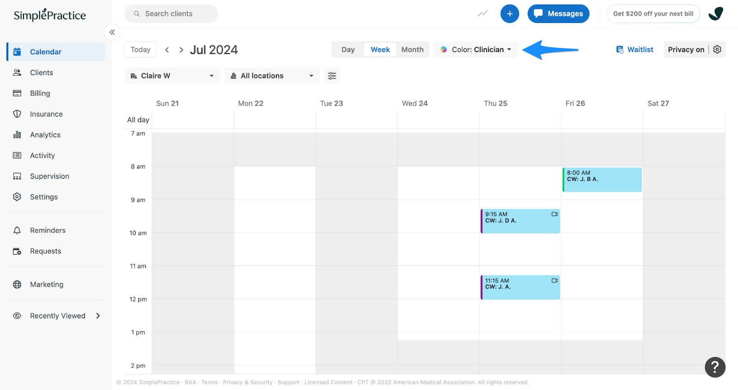Open the 9:15 AM CW: J. D A. appointment
The width and height of the screenshot is (738, 390).
520,221
